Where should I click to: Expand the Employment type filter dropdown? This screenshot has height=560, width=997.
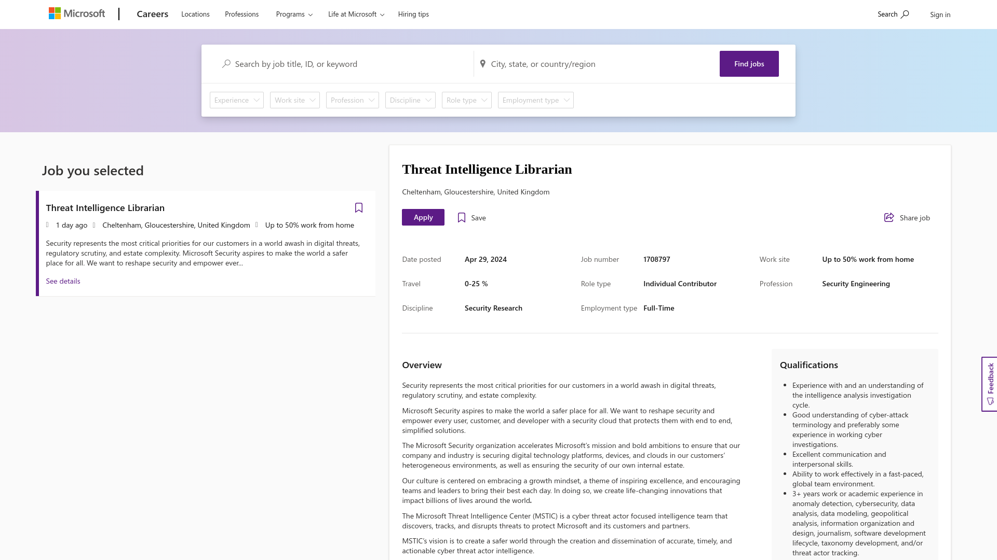[x=535, y=100]
